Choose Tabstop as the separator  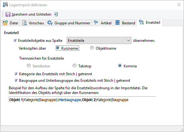(74, 66)
